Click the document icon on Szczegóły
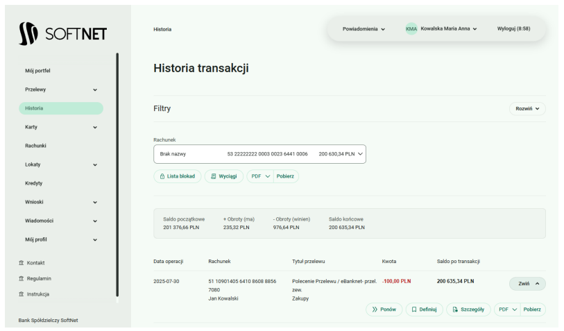 pos(455,309)
